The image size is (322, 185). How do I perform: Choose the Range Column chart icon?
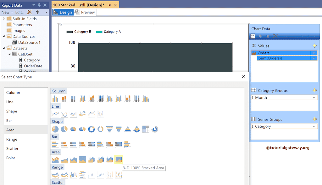click(73, 175)
